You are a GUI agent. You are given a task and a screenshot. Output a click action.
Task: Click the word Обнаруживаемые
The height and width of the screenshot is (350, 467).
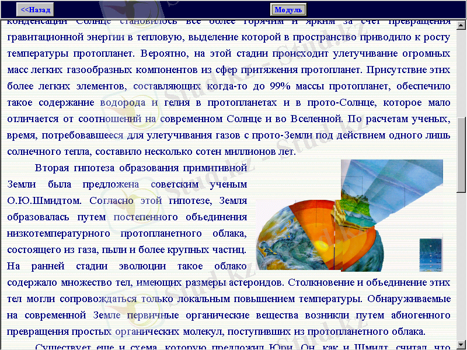click(x=409, y=299)
